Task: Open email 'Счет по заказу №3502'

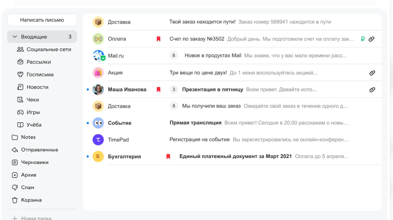Action: pyautogui.click(x=197, y=39)
